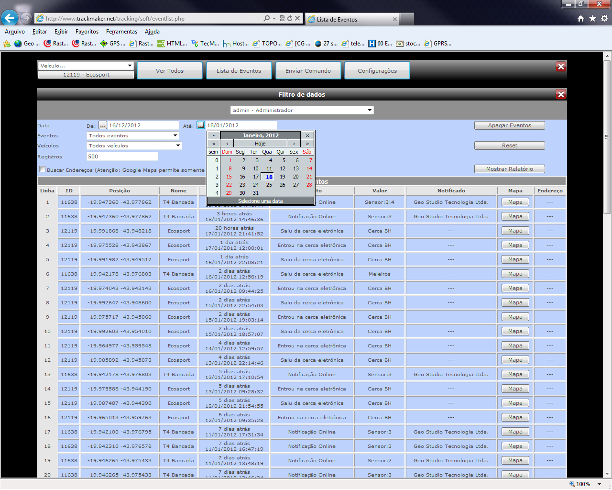
Task: Open the 'Todos eventos' dropdown
Action: click(x=133, y=135)
